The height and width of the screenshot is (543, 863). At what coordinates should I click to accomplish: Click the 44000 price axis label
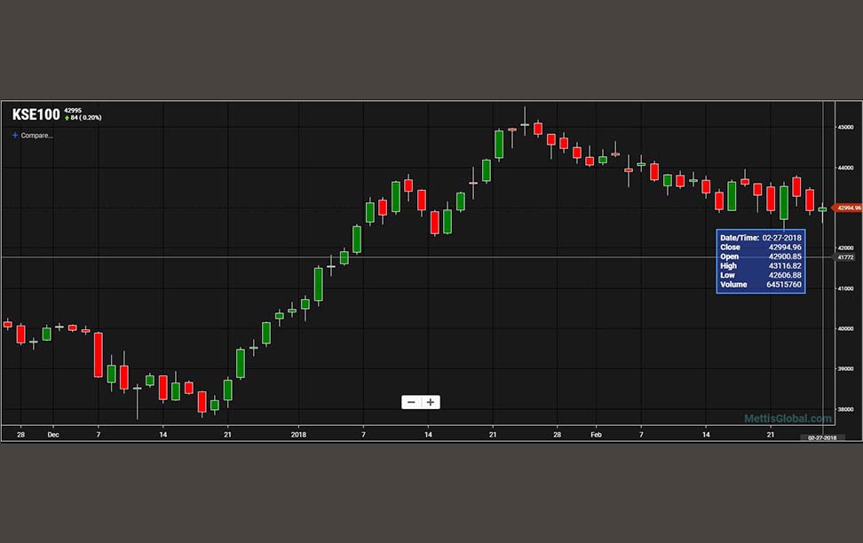845,168
